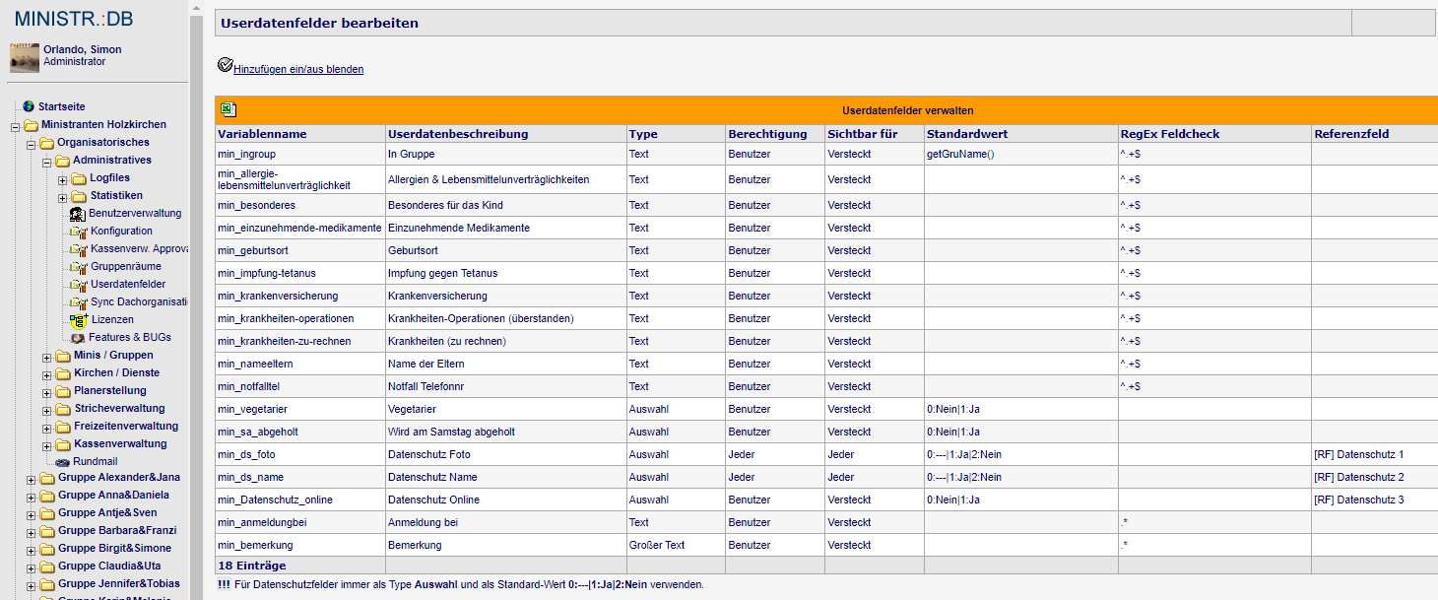Click the getGruName() standard value
The width and height of the screenshot is (1438, 600).
coord(960,154)
